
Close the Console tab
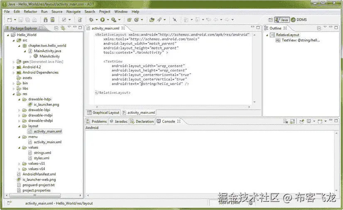tap(179, 121)
